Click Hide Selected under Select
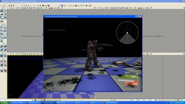The height and width of the screenshot is (104, 185). click(5, 62)
